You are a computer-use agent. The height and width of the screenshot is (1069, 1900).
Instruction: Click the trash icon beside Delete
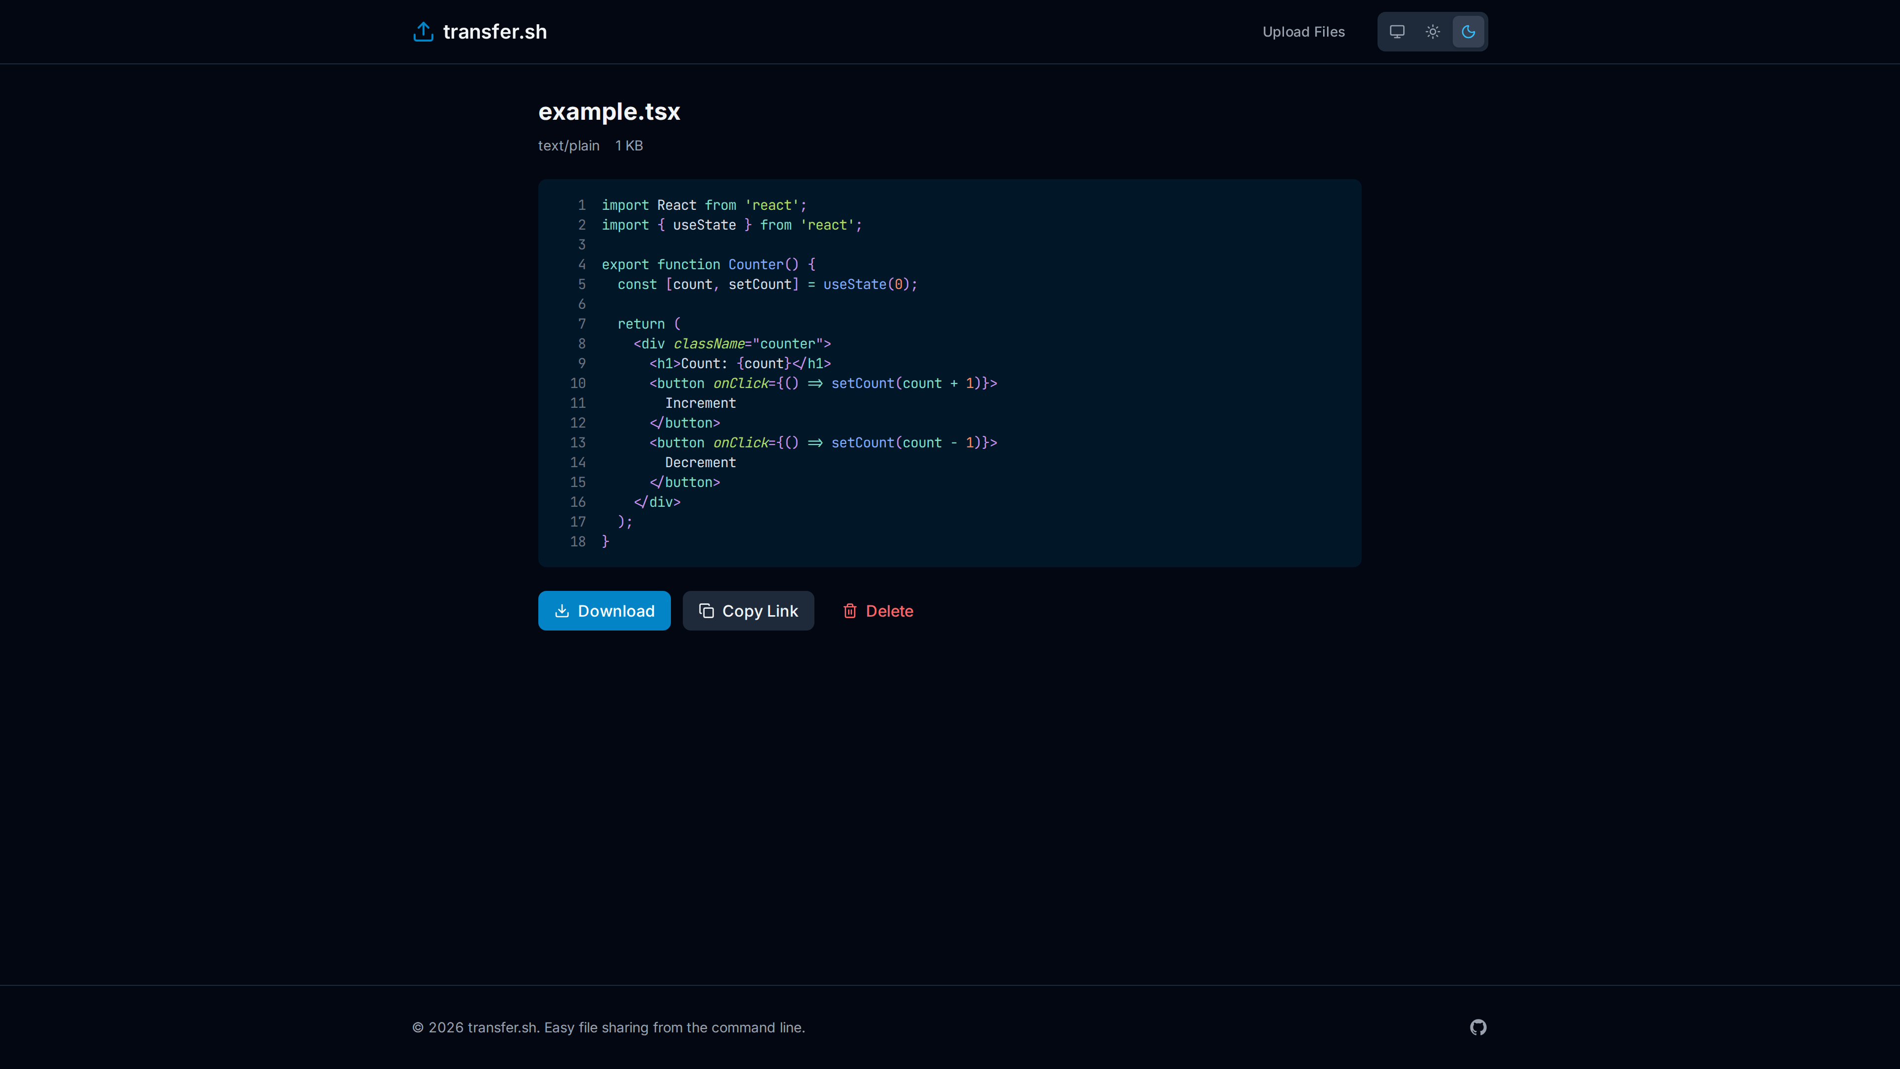click(x=850, y=611)
